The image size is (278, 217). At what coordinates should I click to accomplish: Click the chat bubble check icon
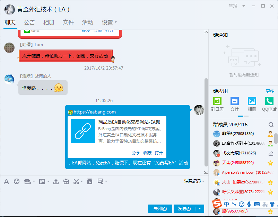101,181
